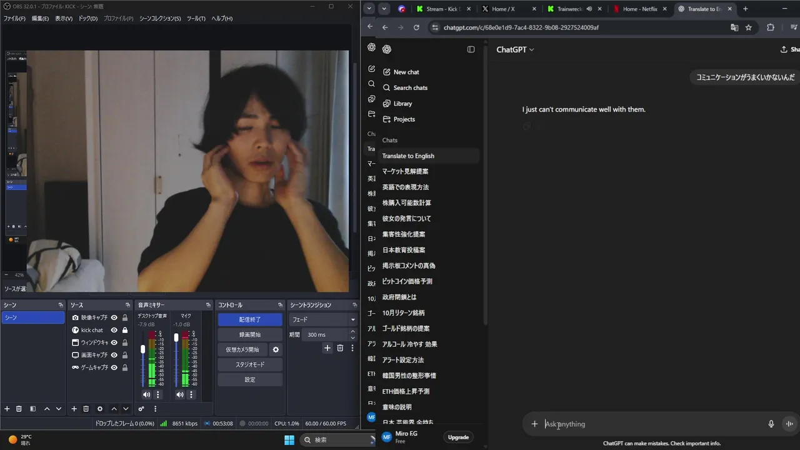Open advanced audio properties gears icon
Viewport: 800px width, 450px height.
[141, 409]
